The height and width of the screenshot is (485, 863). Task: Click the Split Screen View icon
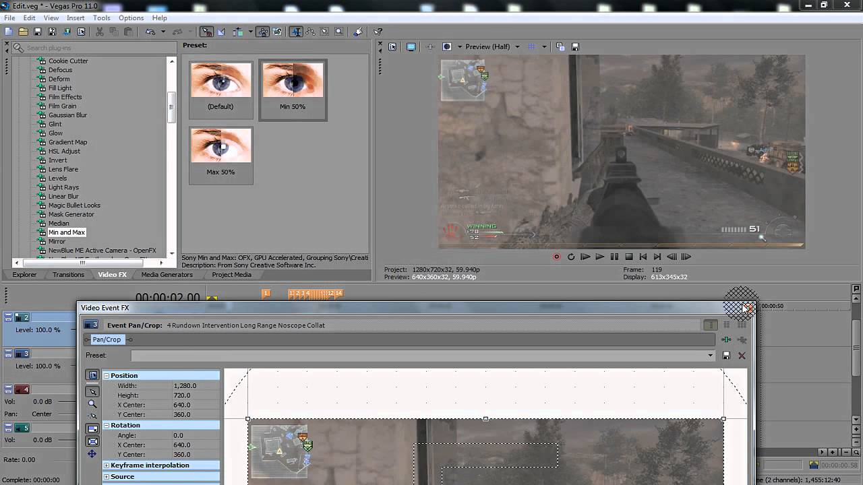click(446, 46)
